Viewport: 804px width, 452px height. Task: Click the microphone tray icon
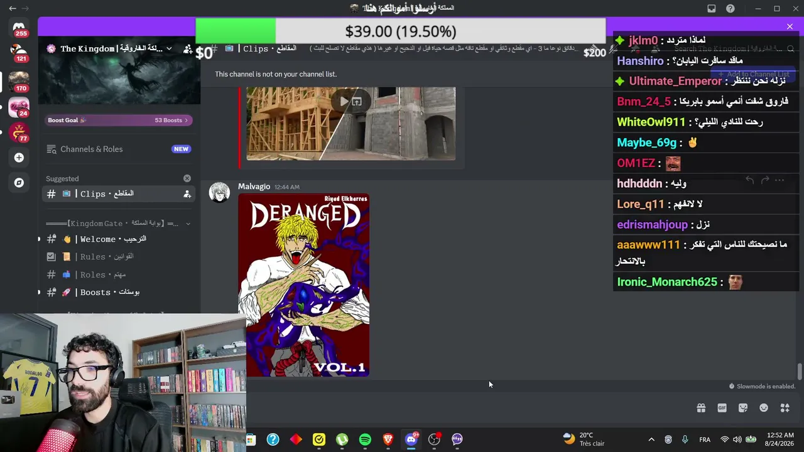(685, 439)
